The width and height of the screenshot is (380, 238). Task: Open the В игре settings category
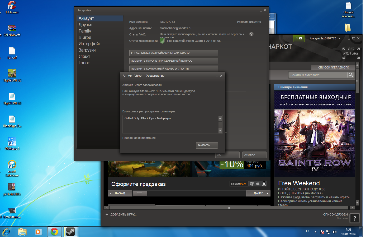point(100,37)
